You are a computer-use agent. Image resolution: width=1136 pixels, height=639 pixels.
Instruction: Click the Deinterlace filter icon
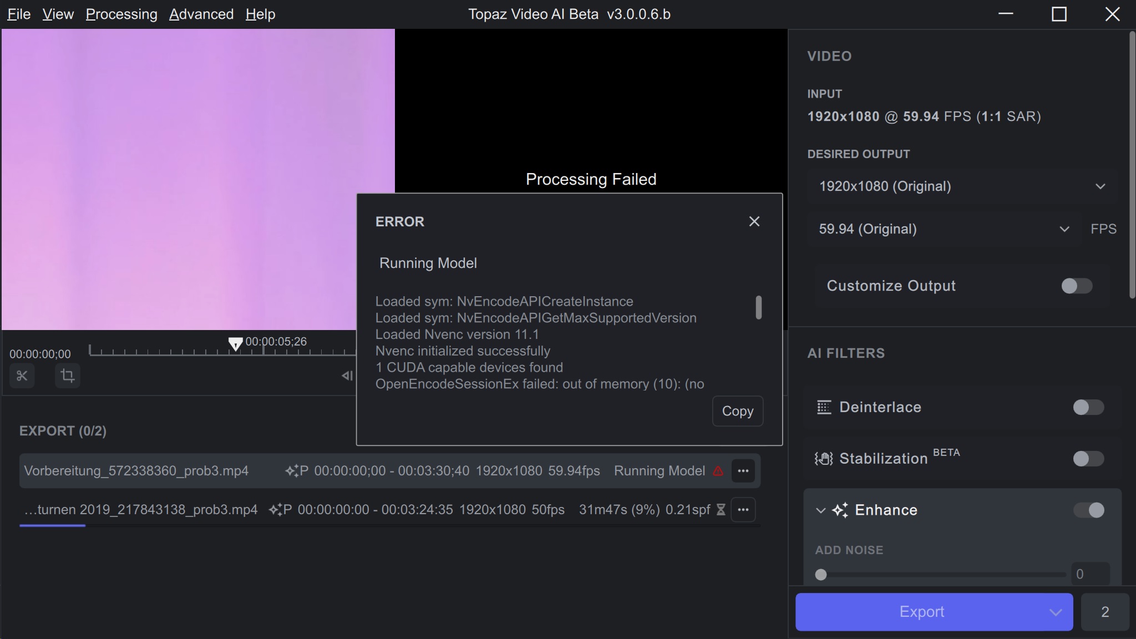tap(824, 407)
